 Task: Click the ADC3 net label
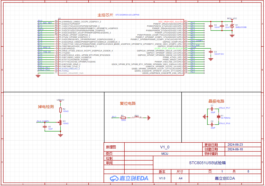click(41, 30)
